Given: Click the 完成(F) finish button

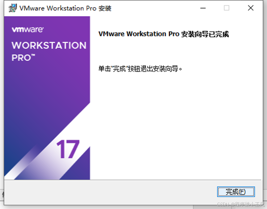Looking at the screenshot, I should (x=236, y=192).
